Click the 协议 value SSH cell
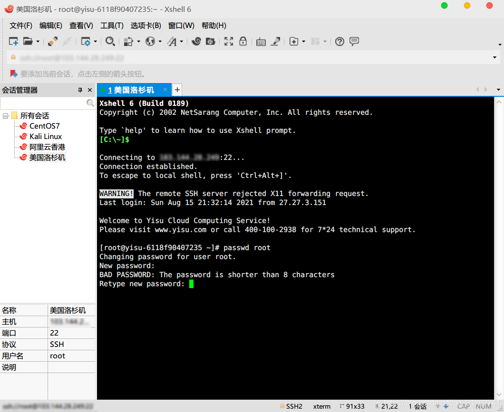Image resolution: width=504 pixels, height=412 pixels. [71, 345]
